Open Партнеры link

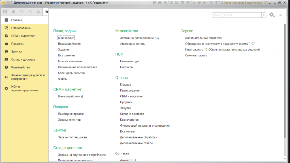click(x=127, y=67)
